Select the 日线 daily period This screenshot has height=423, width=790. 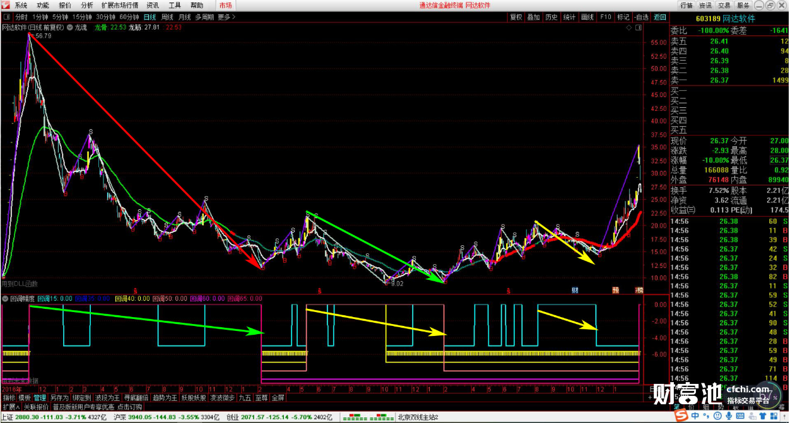(150, 17)
